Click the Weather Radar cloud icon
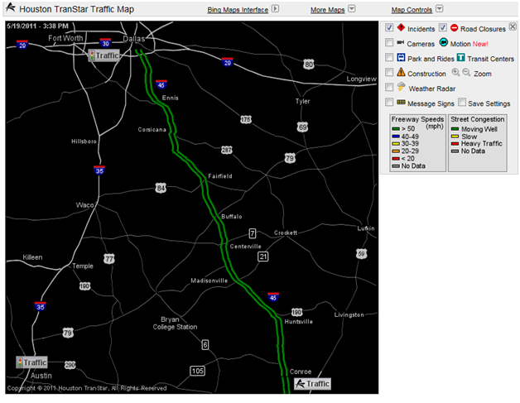The image size is (520, 403). 401,87
